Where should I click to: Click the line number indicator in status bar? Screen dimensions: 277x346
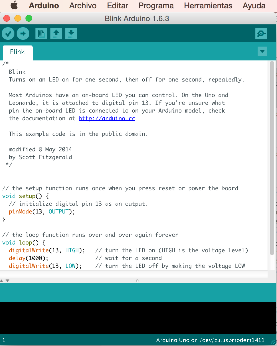4,340
